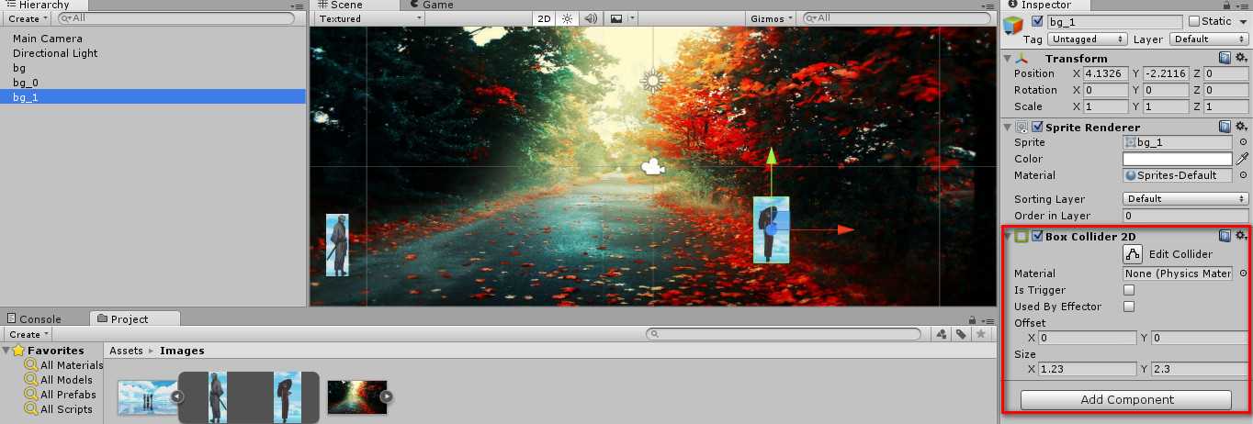The width and height of the screenshot is (1253, 424).
Task: Select the Inspector tab
Action: (x=1045, y=5)
